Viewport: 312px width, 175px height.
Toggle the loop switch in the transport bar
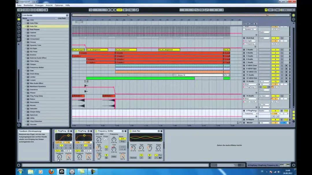pyautogui.click(x=201, y=10)
